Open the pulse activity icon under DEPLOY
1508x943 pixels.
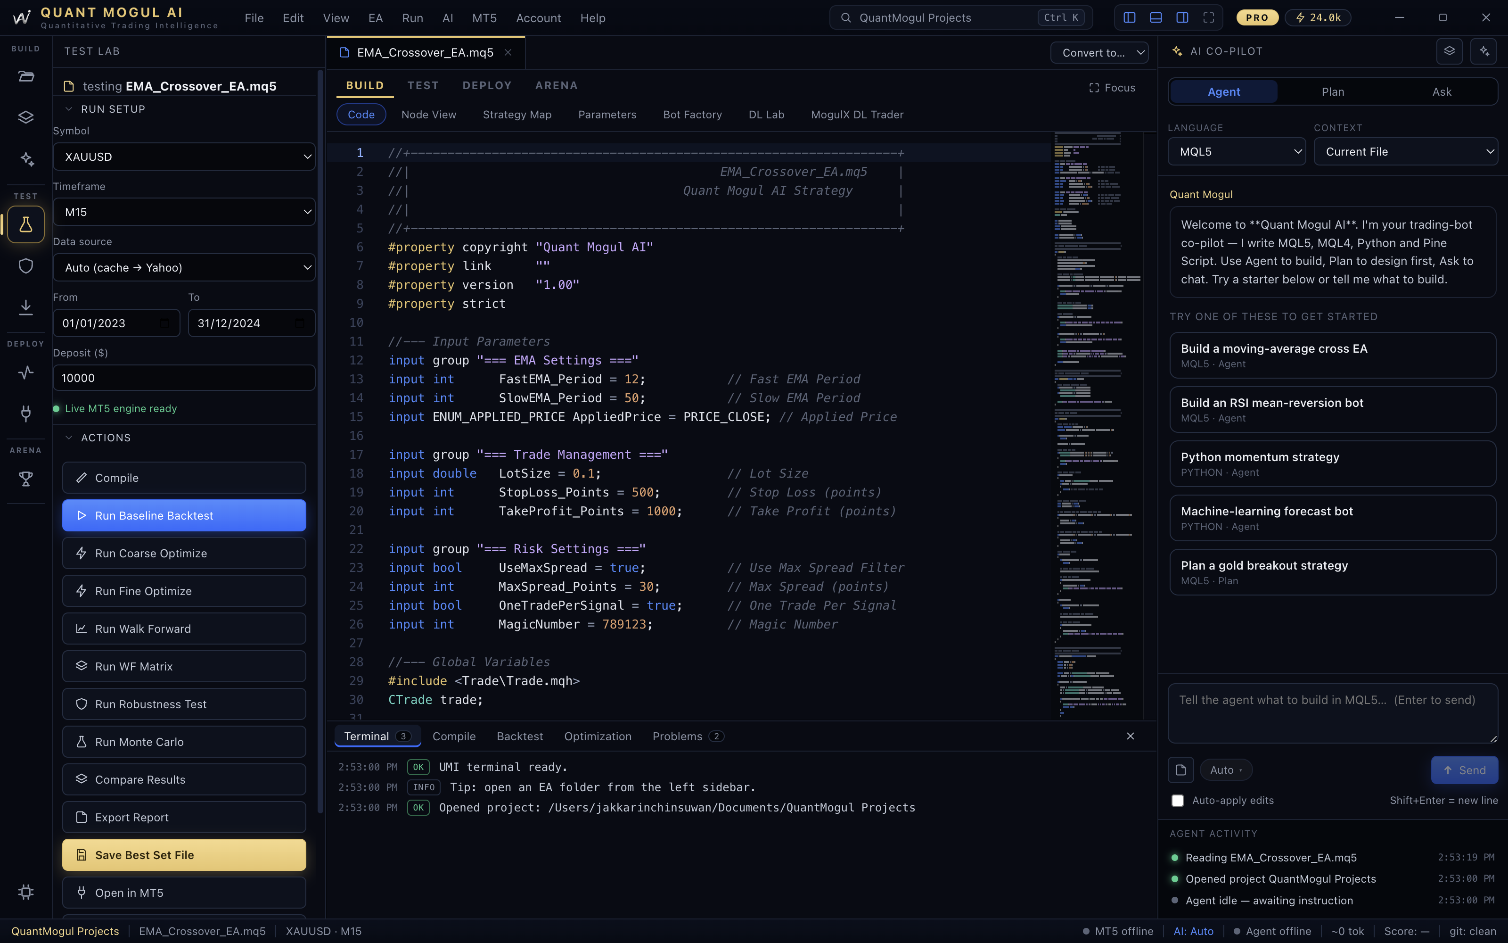pyautogui.click(x=25, y=372)
